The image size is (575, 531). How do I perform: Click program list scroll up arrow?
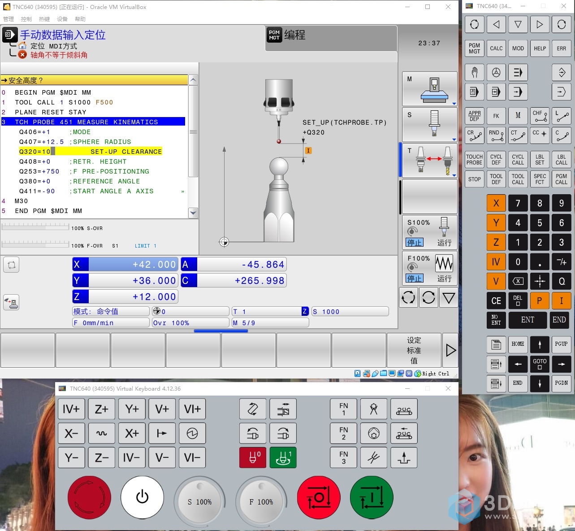193,80
